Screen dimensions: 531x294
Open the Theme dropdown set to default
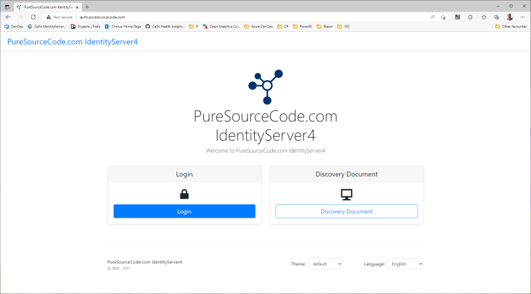pyautogui.click(x=325, y=264)
